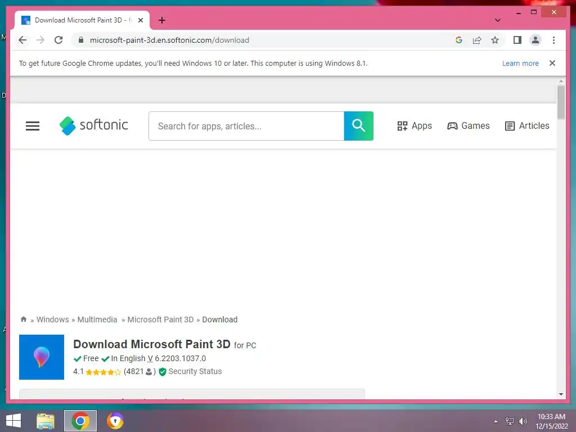Click the version number 6.2203.1037.0
This screenshot has width=576, height=432.
coord(181,358)
